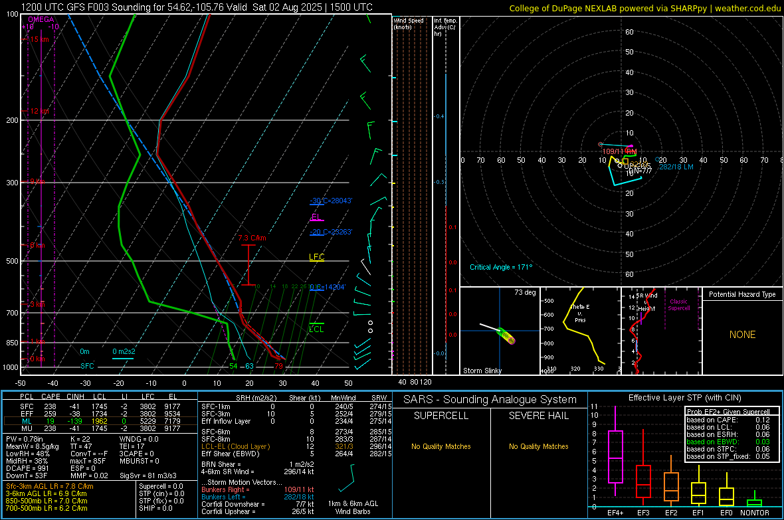Screen dimensions: 784x520
Task: Click the "-20 C=23263'" temperature level label
Action: point(331,232)
